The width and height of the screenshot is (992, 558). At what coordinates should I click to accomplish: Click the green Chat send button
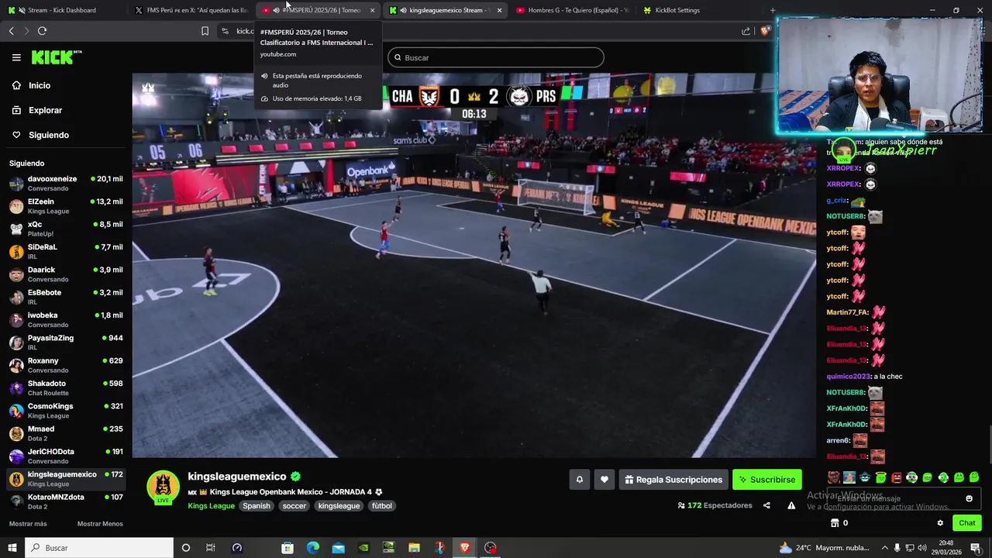coord(966,523)
